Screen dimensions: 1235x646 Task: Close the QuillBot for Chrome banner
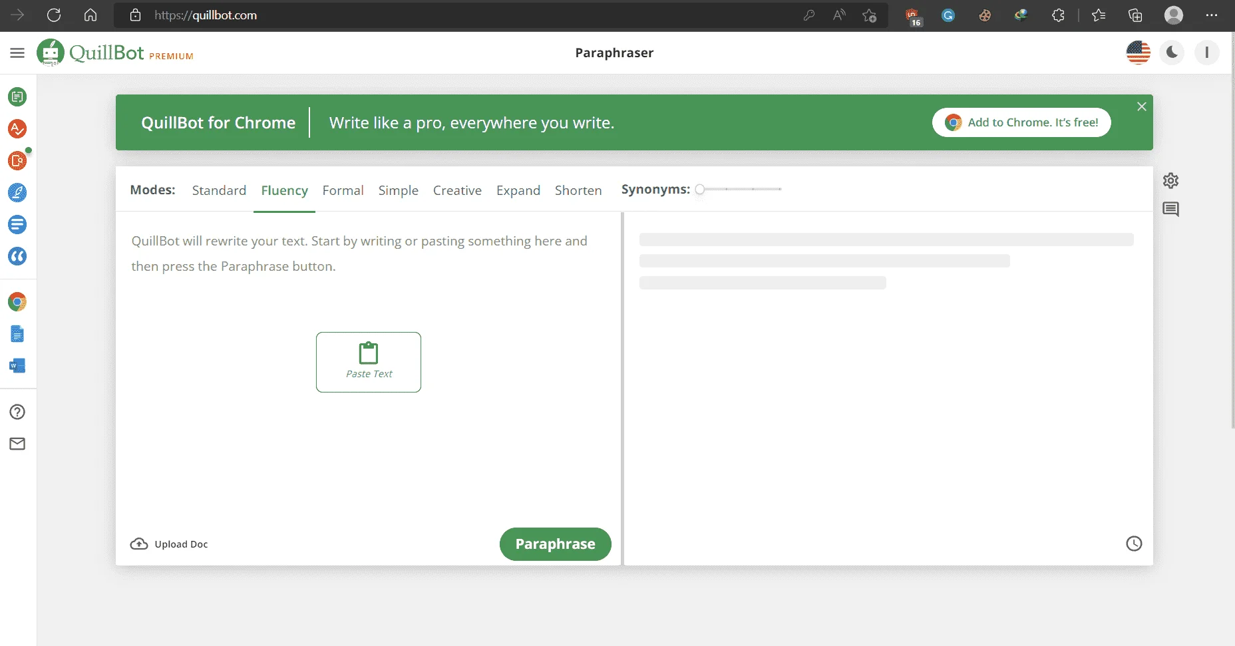(1142, 106)
